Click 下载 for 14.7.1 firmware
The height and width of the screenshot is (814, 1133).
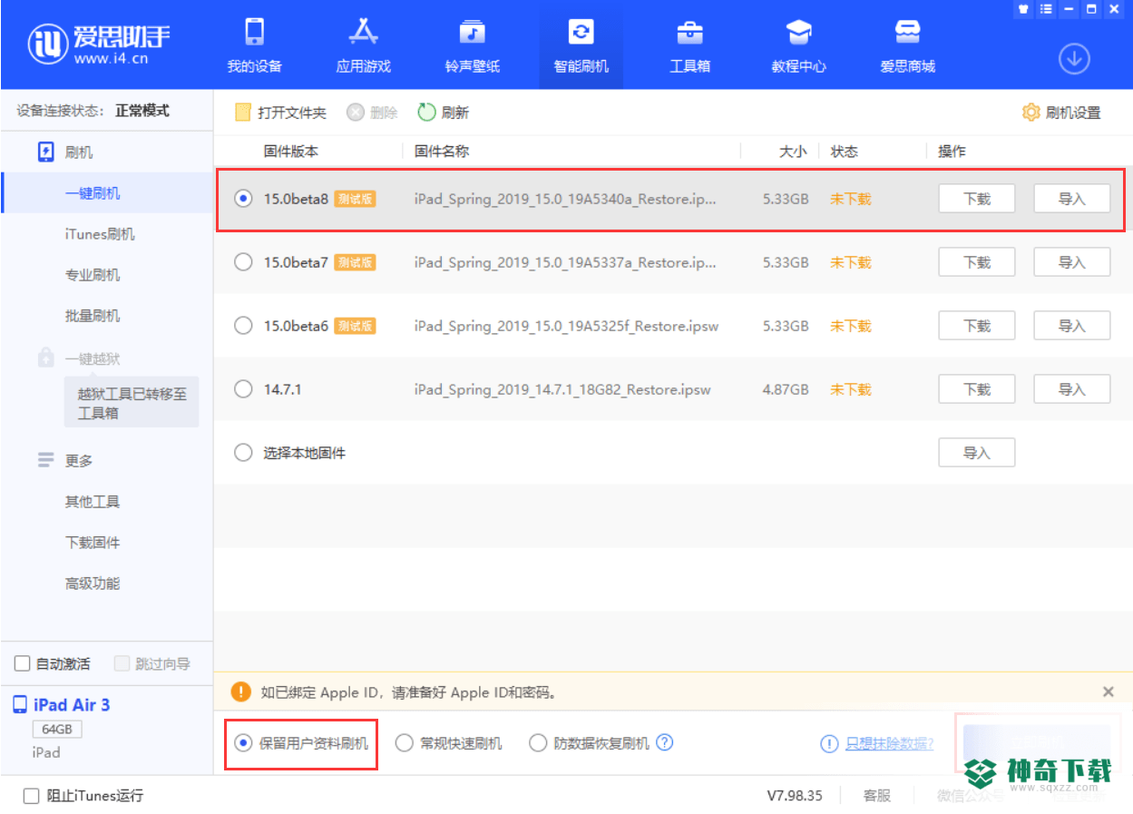976,389
